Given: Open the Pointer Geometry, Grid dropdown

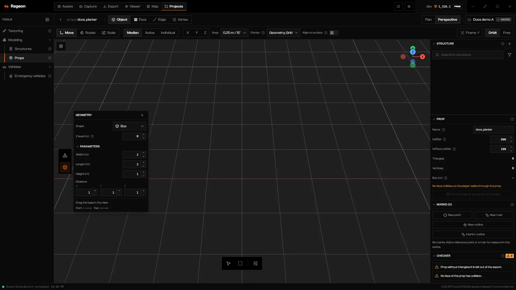Looking at the screenshot, I should (x=283, y=33).
